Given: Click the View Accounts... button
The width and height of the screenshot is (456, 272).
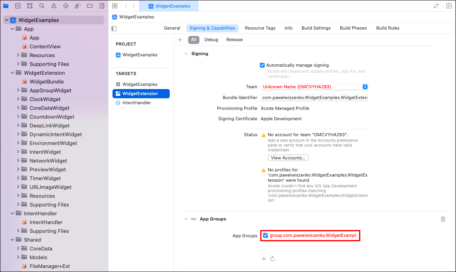Looking at the screenshot, I should tap(288, 158).
